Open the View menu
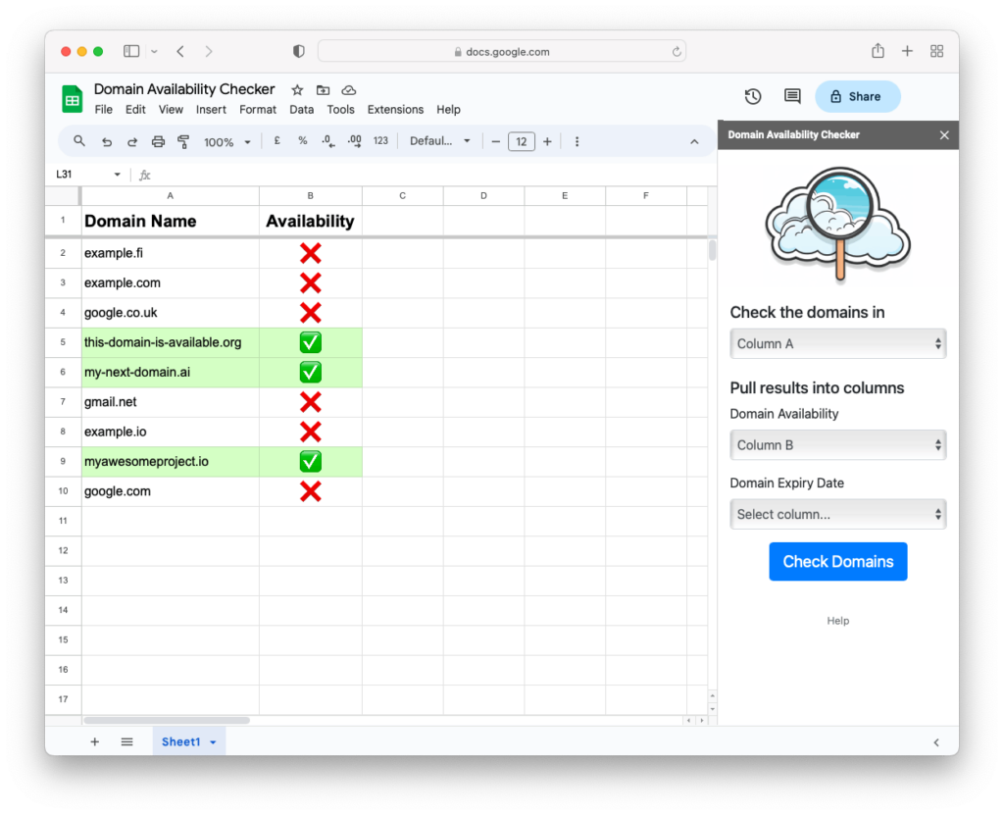 [171, 110]
